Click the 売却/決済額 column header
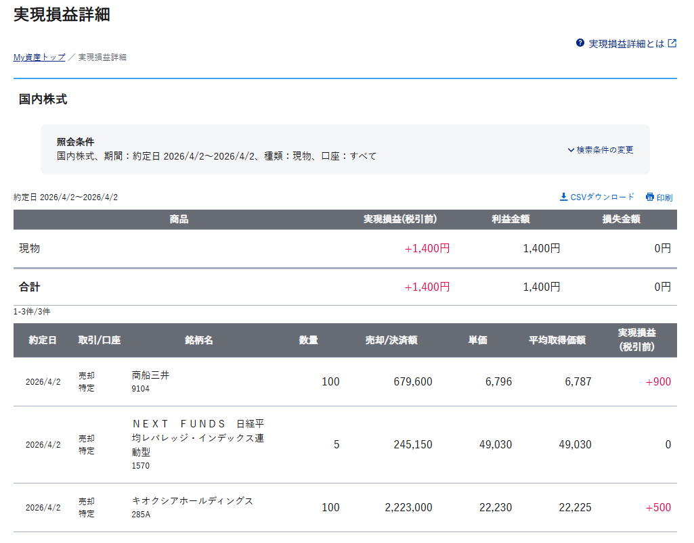 click(x=391, y=340)
